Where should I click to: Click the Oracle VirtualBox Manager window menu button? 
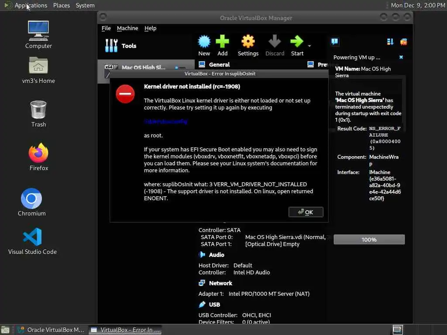[103, 17]
